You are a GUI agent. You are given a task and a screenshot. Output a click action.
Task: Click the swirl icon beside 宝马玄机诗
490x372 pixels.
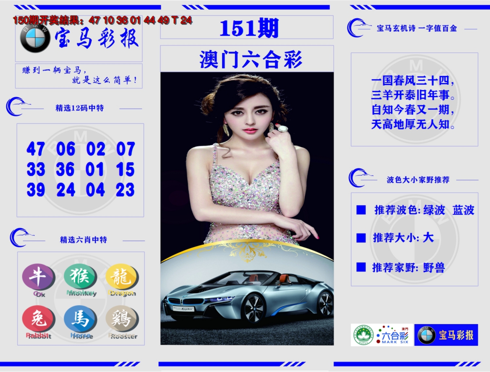359,28
